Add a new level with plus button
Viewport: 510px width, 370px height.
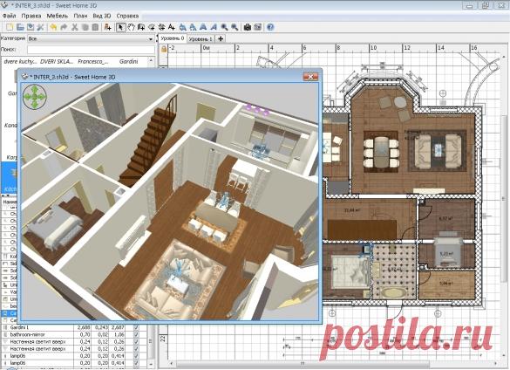point(221,38)
